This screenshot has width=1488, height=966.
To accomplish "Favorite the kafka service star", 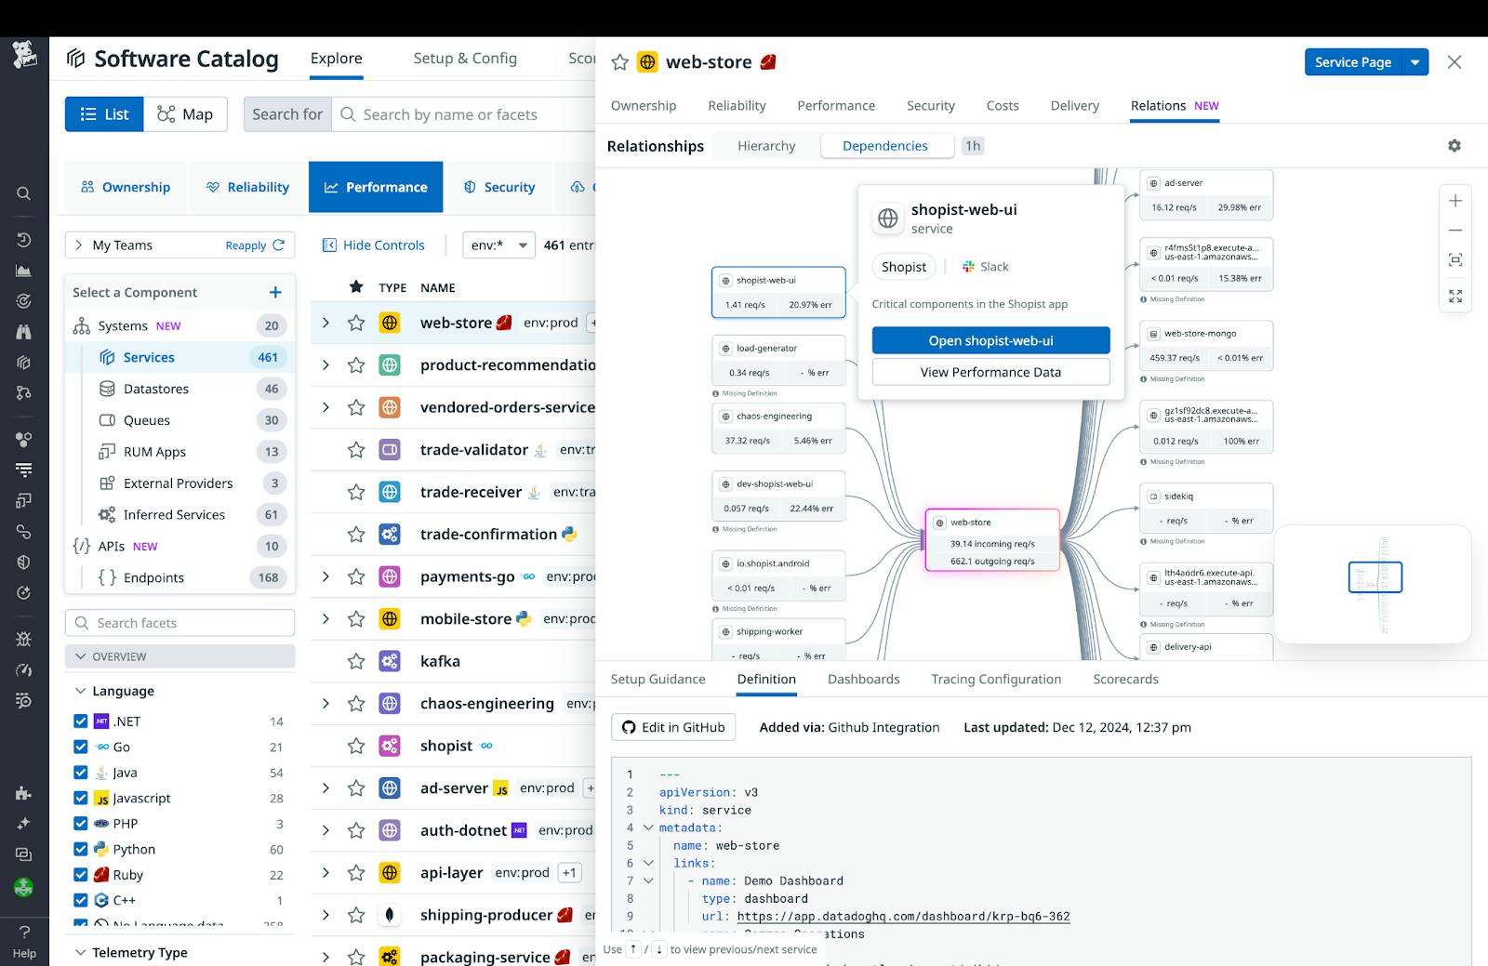I will click(356, 661).
